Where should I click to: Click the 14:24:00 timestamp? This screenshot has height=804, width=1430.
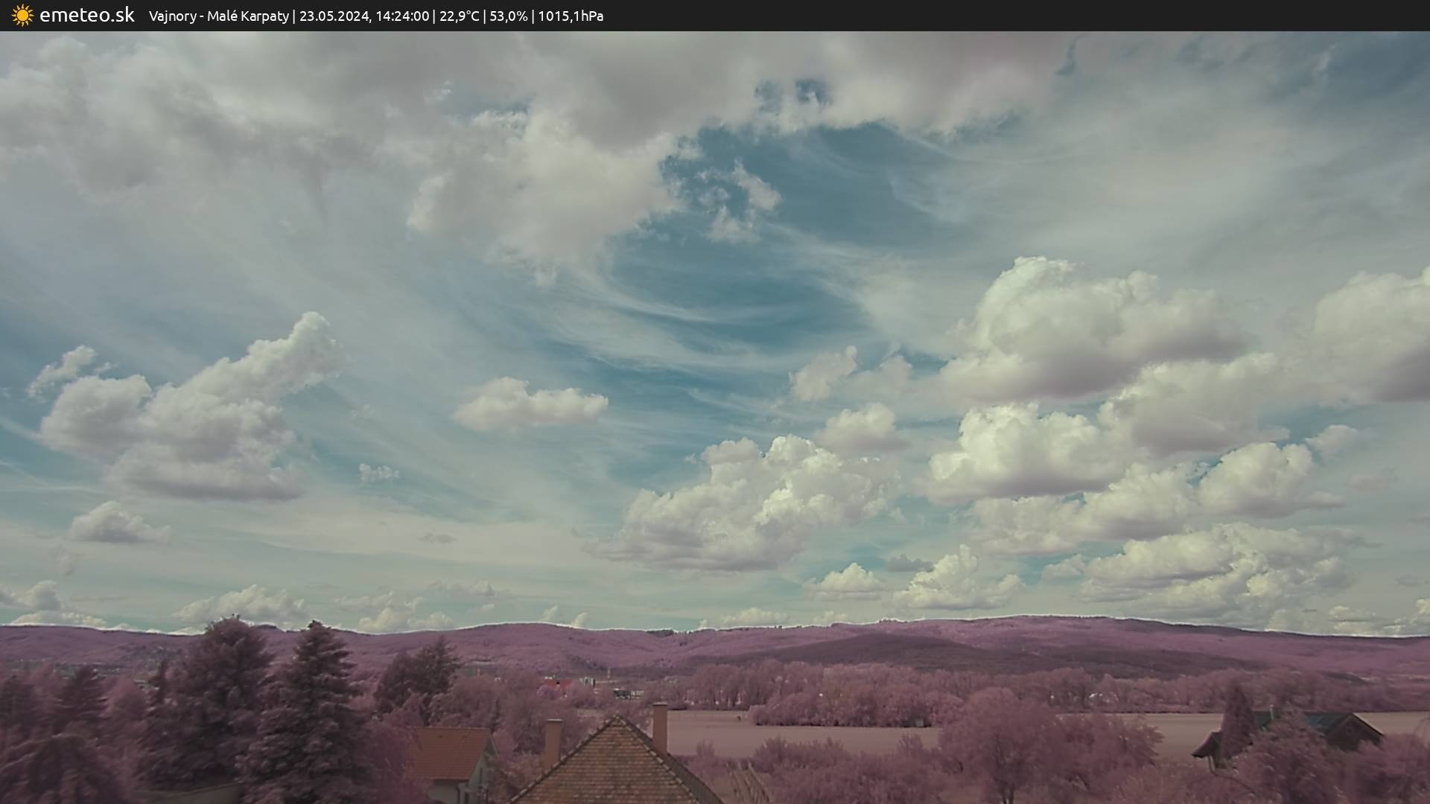click(x=401, y=16)
